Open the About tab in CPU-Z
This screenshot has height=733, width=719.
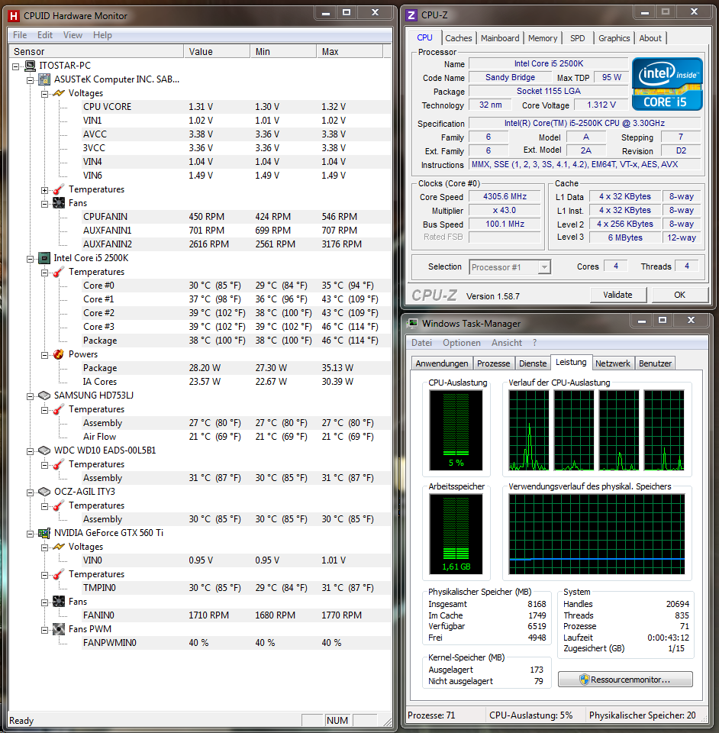(650, 38)
